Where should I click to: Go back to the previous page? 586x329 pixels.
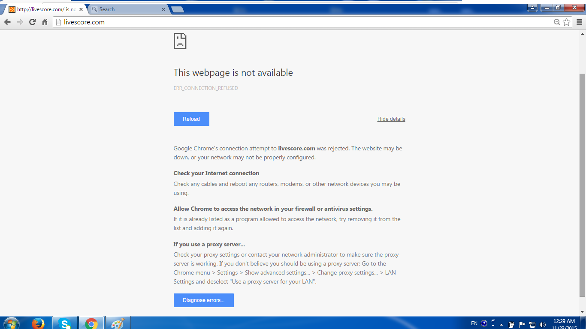[x=7, y=22]
